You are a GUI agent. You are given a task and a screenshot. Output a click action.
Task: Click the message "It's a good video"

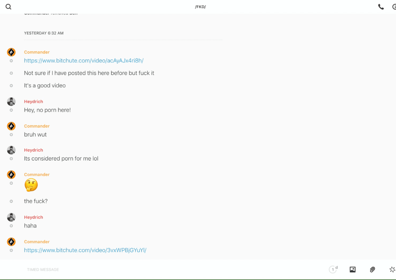[45, 86]
